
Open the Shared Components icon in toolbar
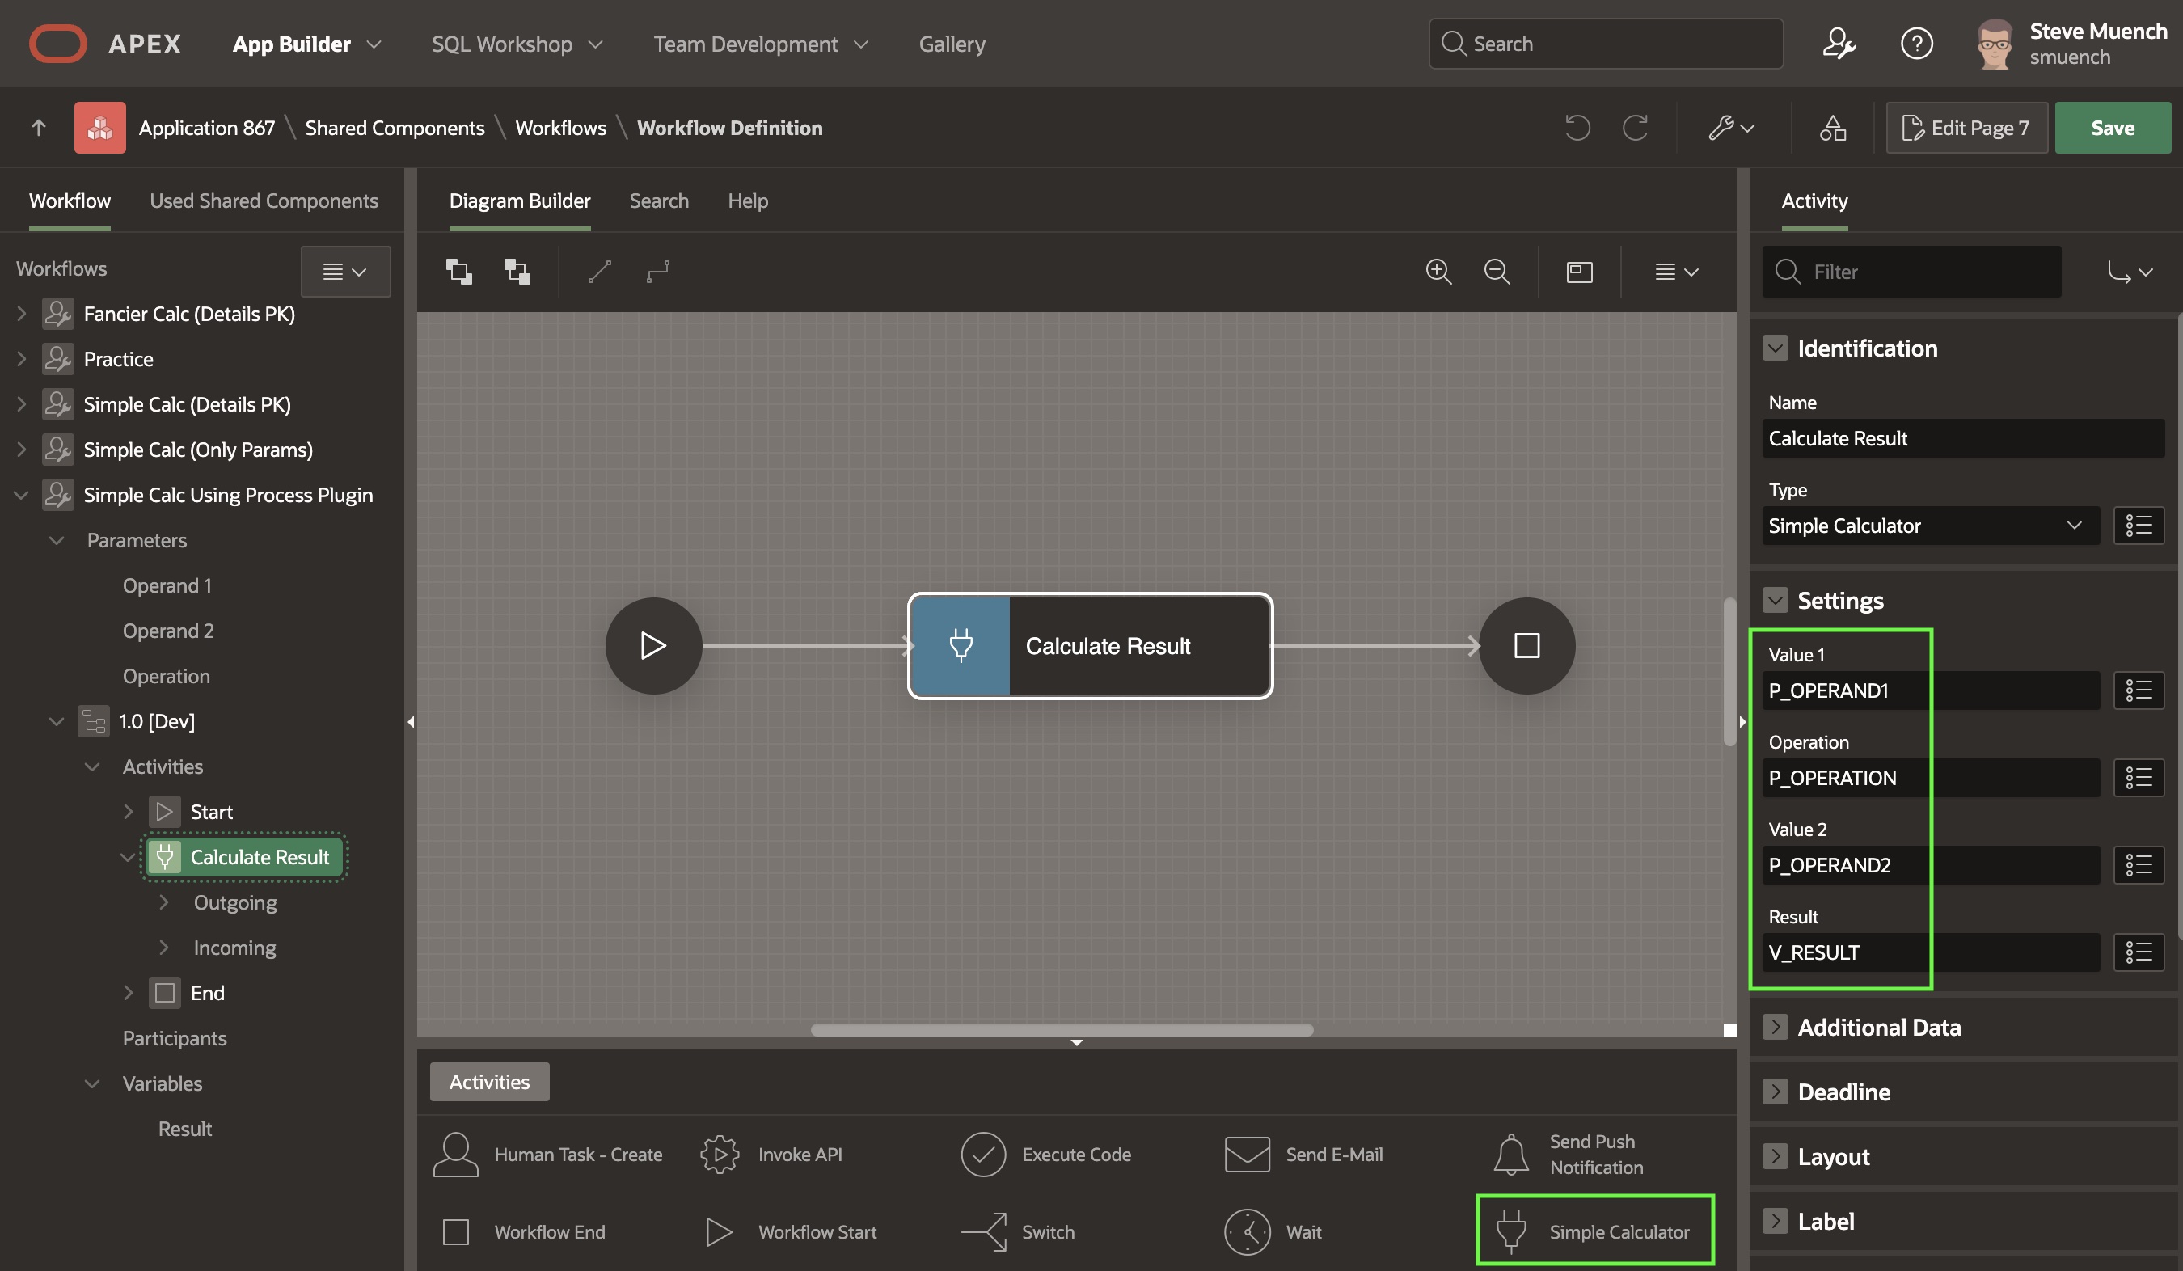(x=1832, y=129)
